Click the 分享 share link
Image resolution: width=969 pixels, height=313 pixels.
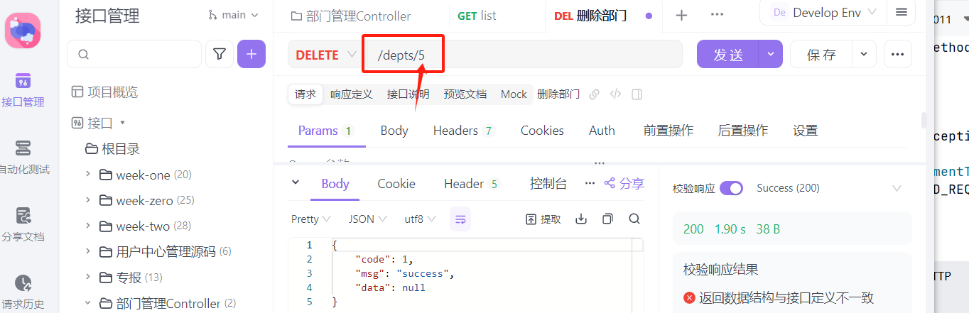[x=624, y=184]
